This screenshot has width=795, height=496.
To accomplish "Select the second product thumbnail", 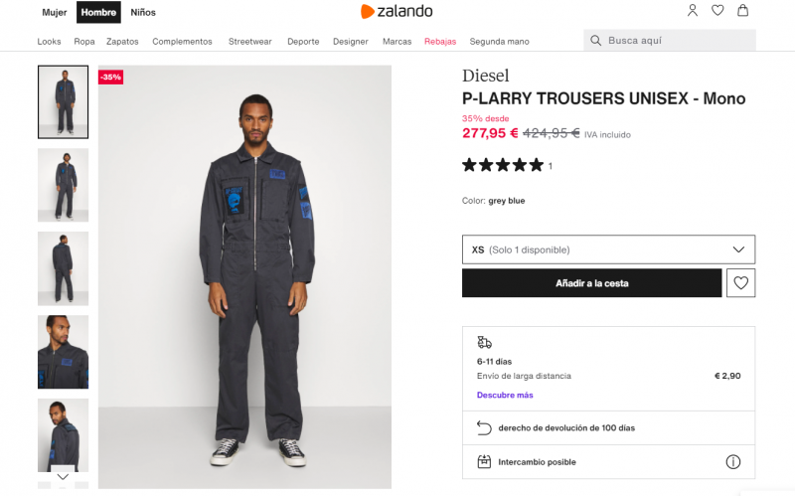I will [x=63, y=185].
